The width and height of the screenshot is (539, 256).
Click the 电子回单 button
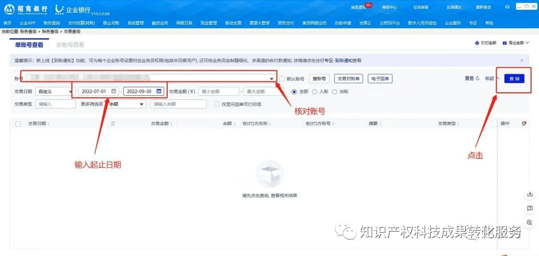(x=380, y=79)
